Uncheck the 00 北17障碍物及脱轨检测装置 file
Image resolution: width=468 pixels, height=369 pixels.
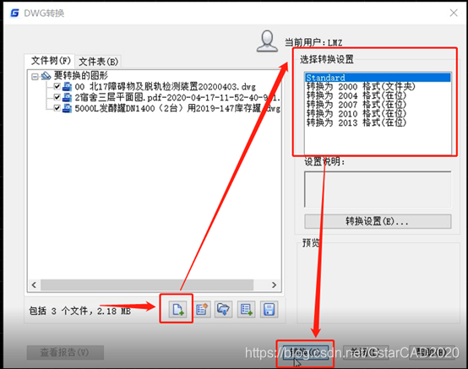click(57, 86)
